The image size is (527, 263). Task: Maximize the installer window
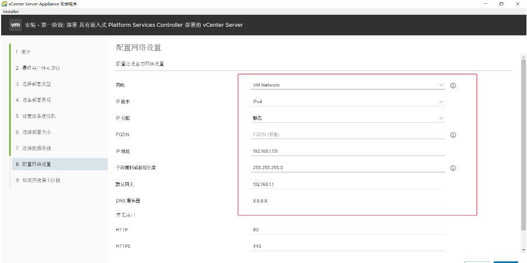[x=501, y=4]
